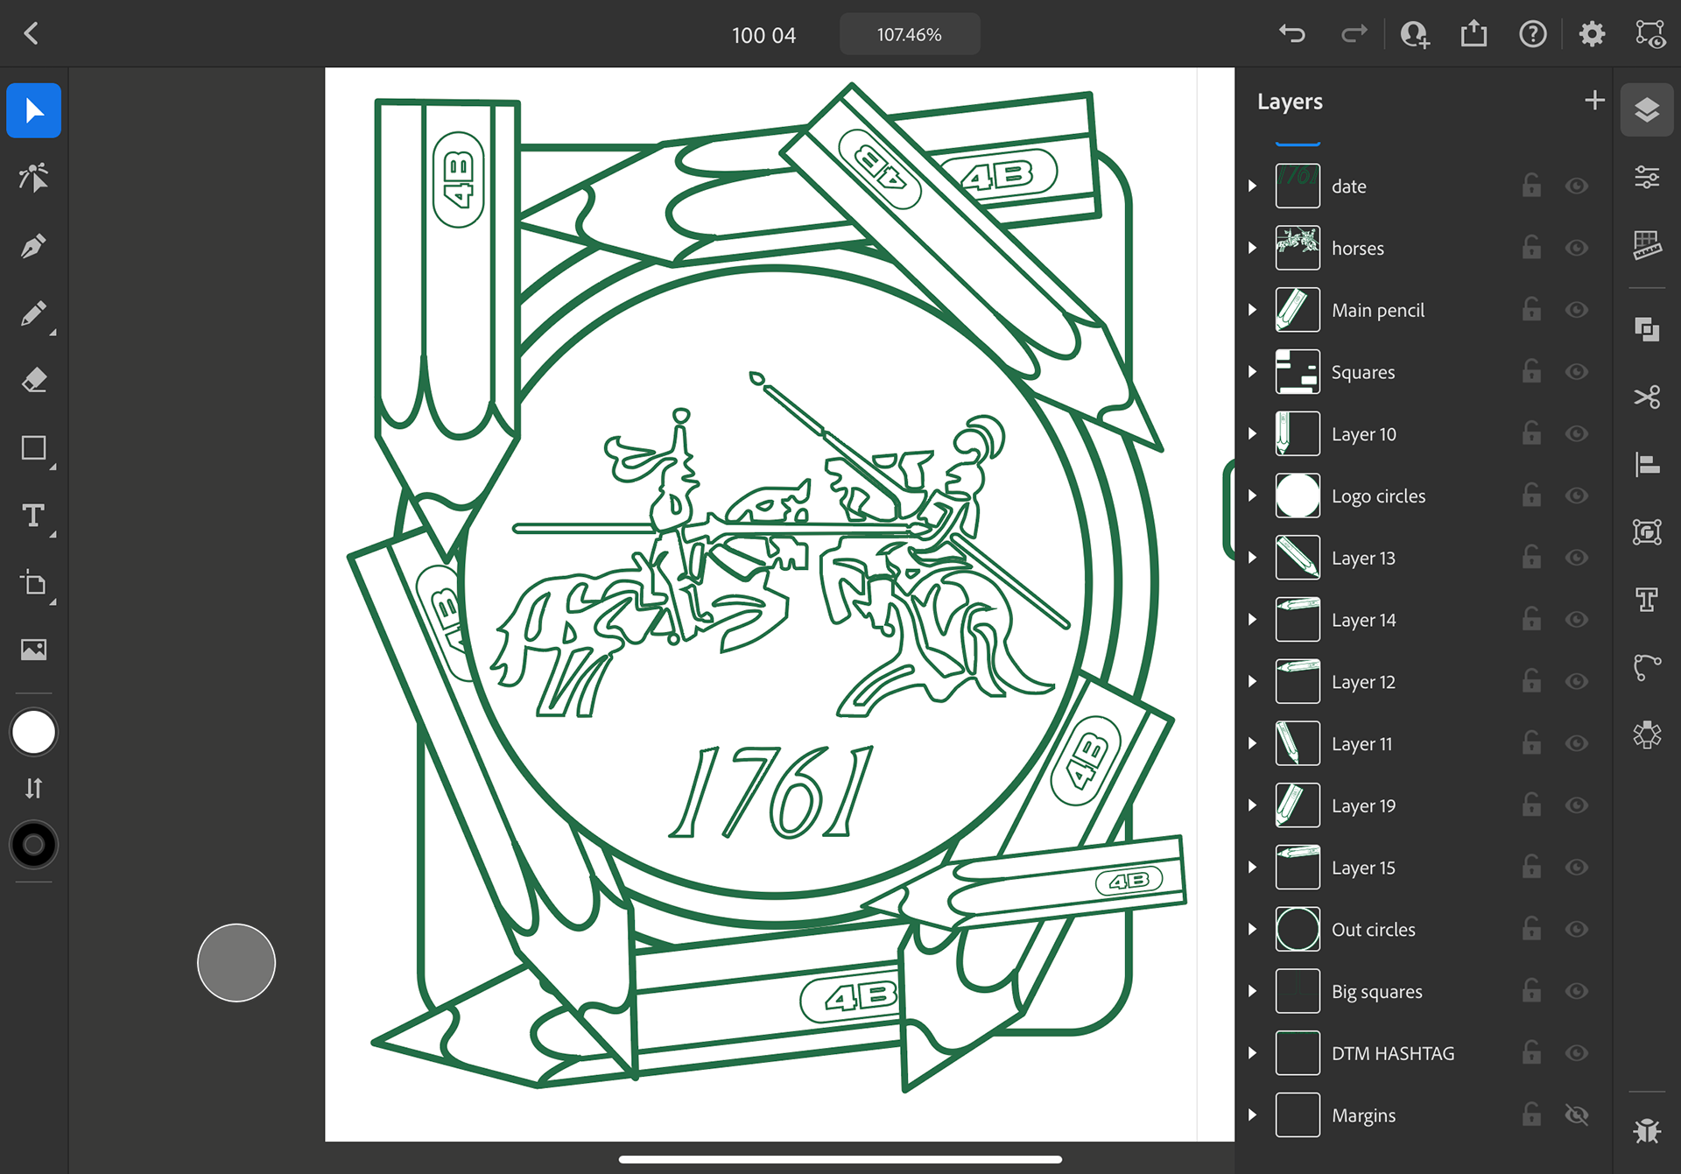This screenshot has height=1174, width=1681.
Task: Toggle outline preview view mode
Action: point(1650,34)
